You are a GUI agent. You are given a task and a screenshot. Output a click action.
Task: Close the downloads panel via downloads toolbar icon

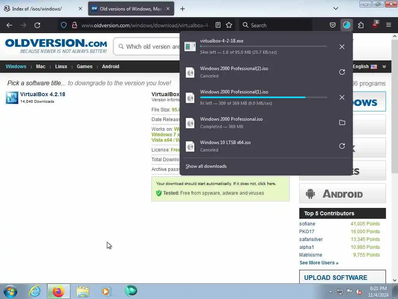click(x=346, y=25)
